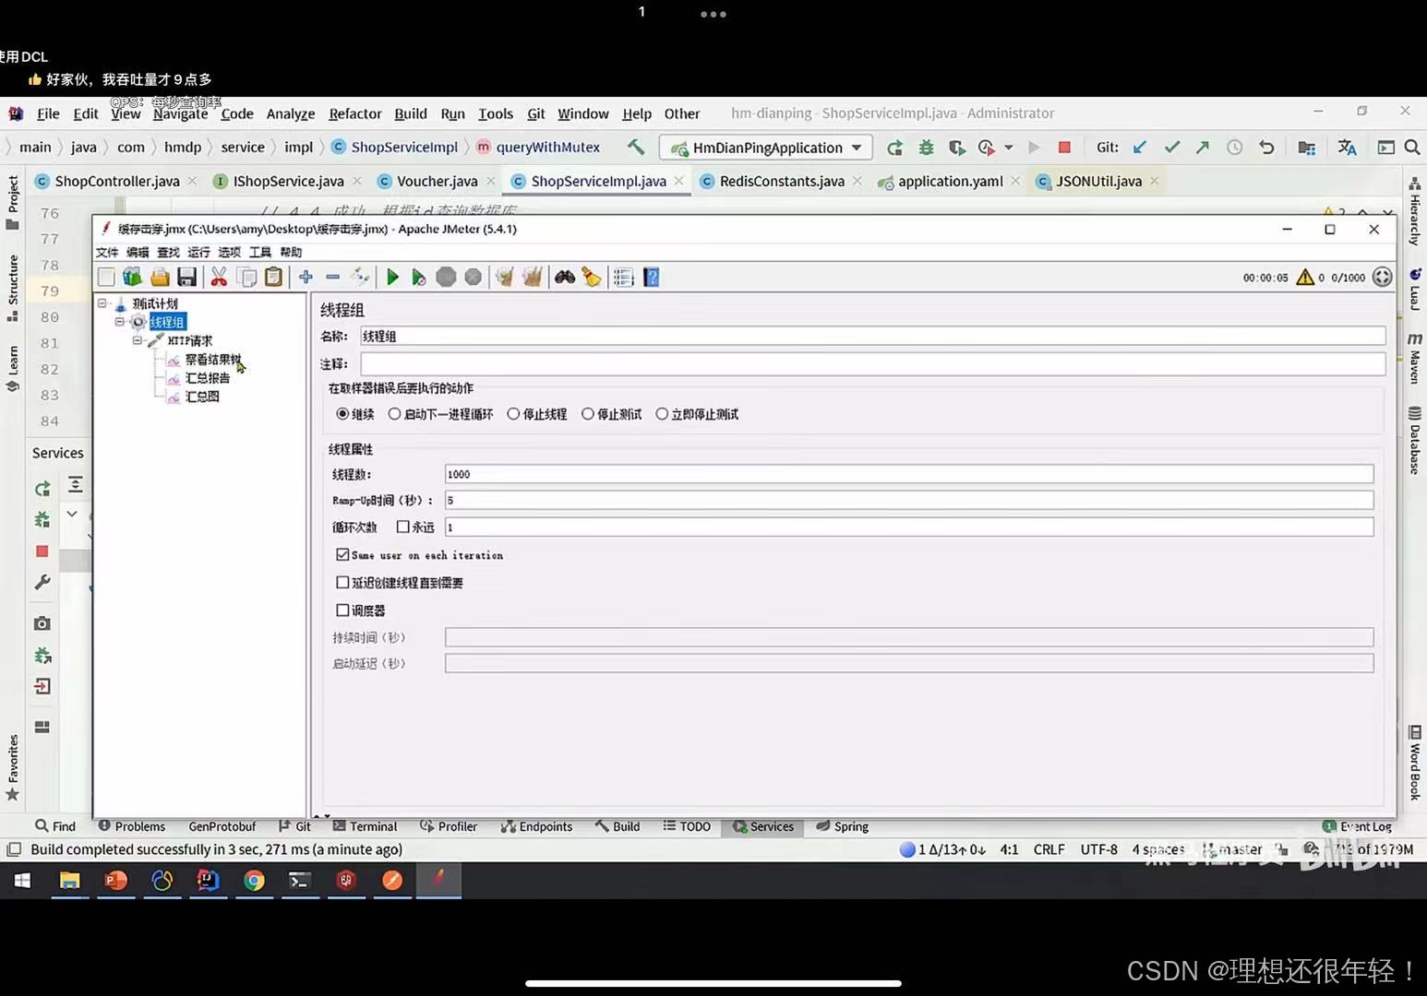Select the 立即停止测试 radio button
Screen dimensions: 1427x996
(662, 414)
